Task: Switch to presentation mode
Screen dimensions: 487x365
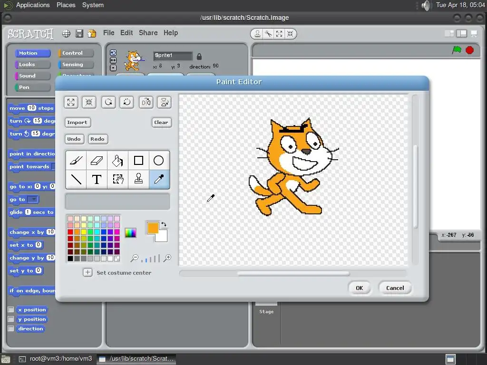Action: click(x=474, y=34)
